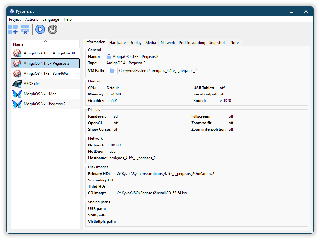
Task: Click the CPU value Default
Action: (x=113, y=88)
